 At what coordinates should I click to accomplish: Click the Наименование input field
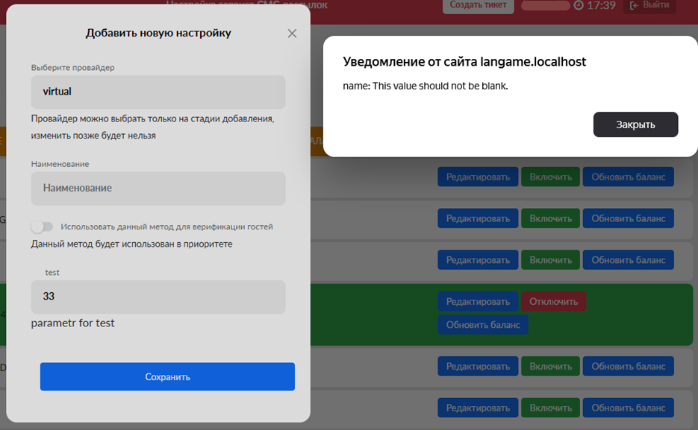coord(158,189)
